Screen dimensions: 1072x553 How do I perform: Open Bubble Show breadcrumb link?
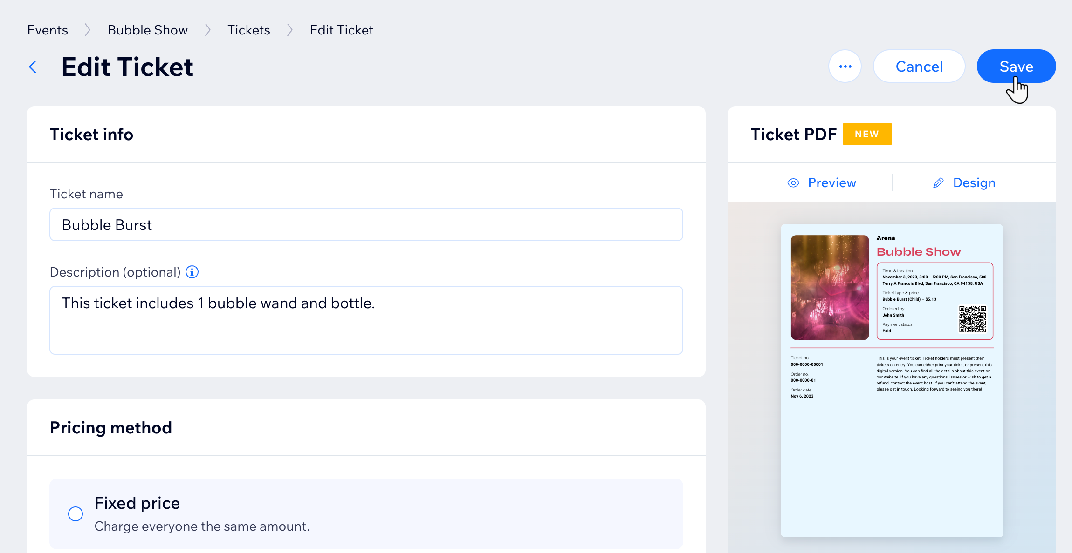[147, 30]
